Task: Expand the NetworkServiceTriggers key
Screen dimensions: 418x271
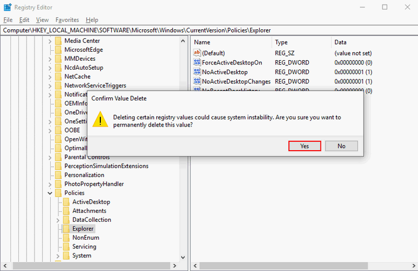Action: [x=50, y=86]
